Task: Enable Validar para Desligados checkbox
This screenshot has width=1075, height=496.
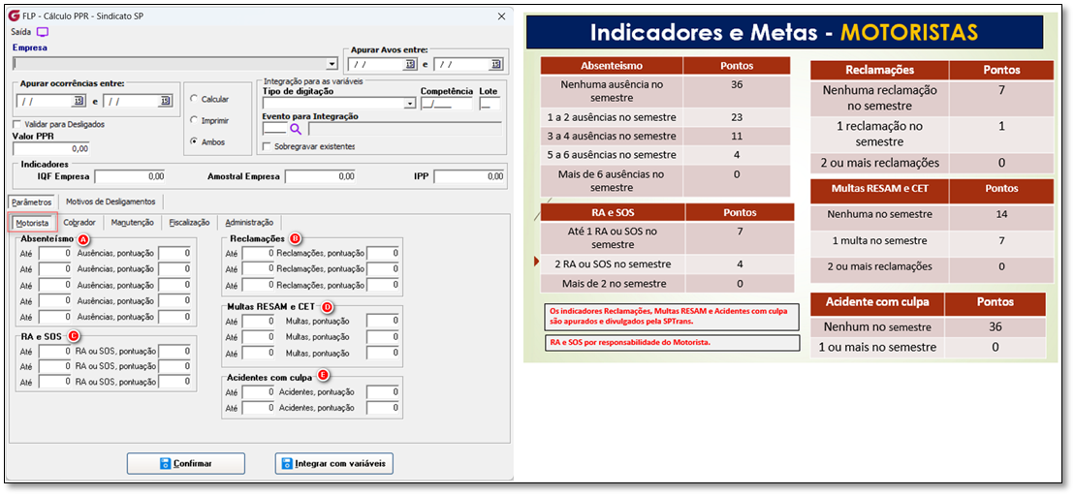Action: coord(17,125)
